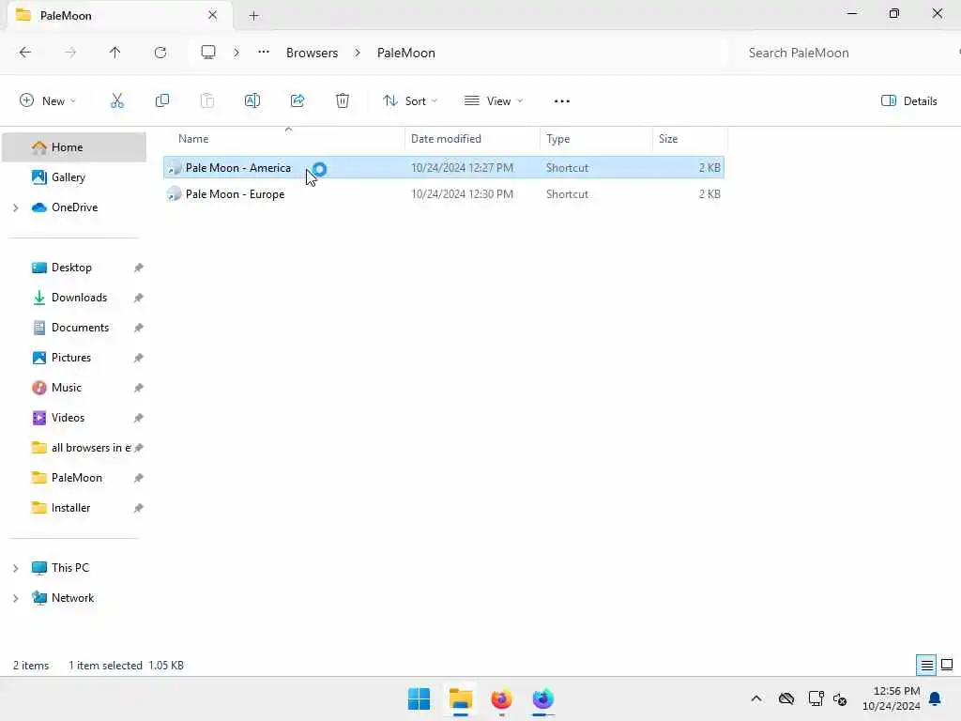The height and width of the screenshot is (721, 961).
Task: Open the blue browser icon beside Firefox on taskbar
Action: pyautogui.click(x=543, y=699)
